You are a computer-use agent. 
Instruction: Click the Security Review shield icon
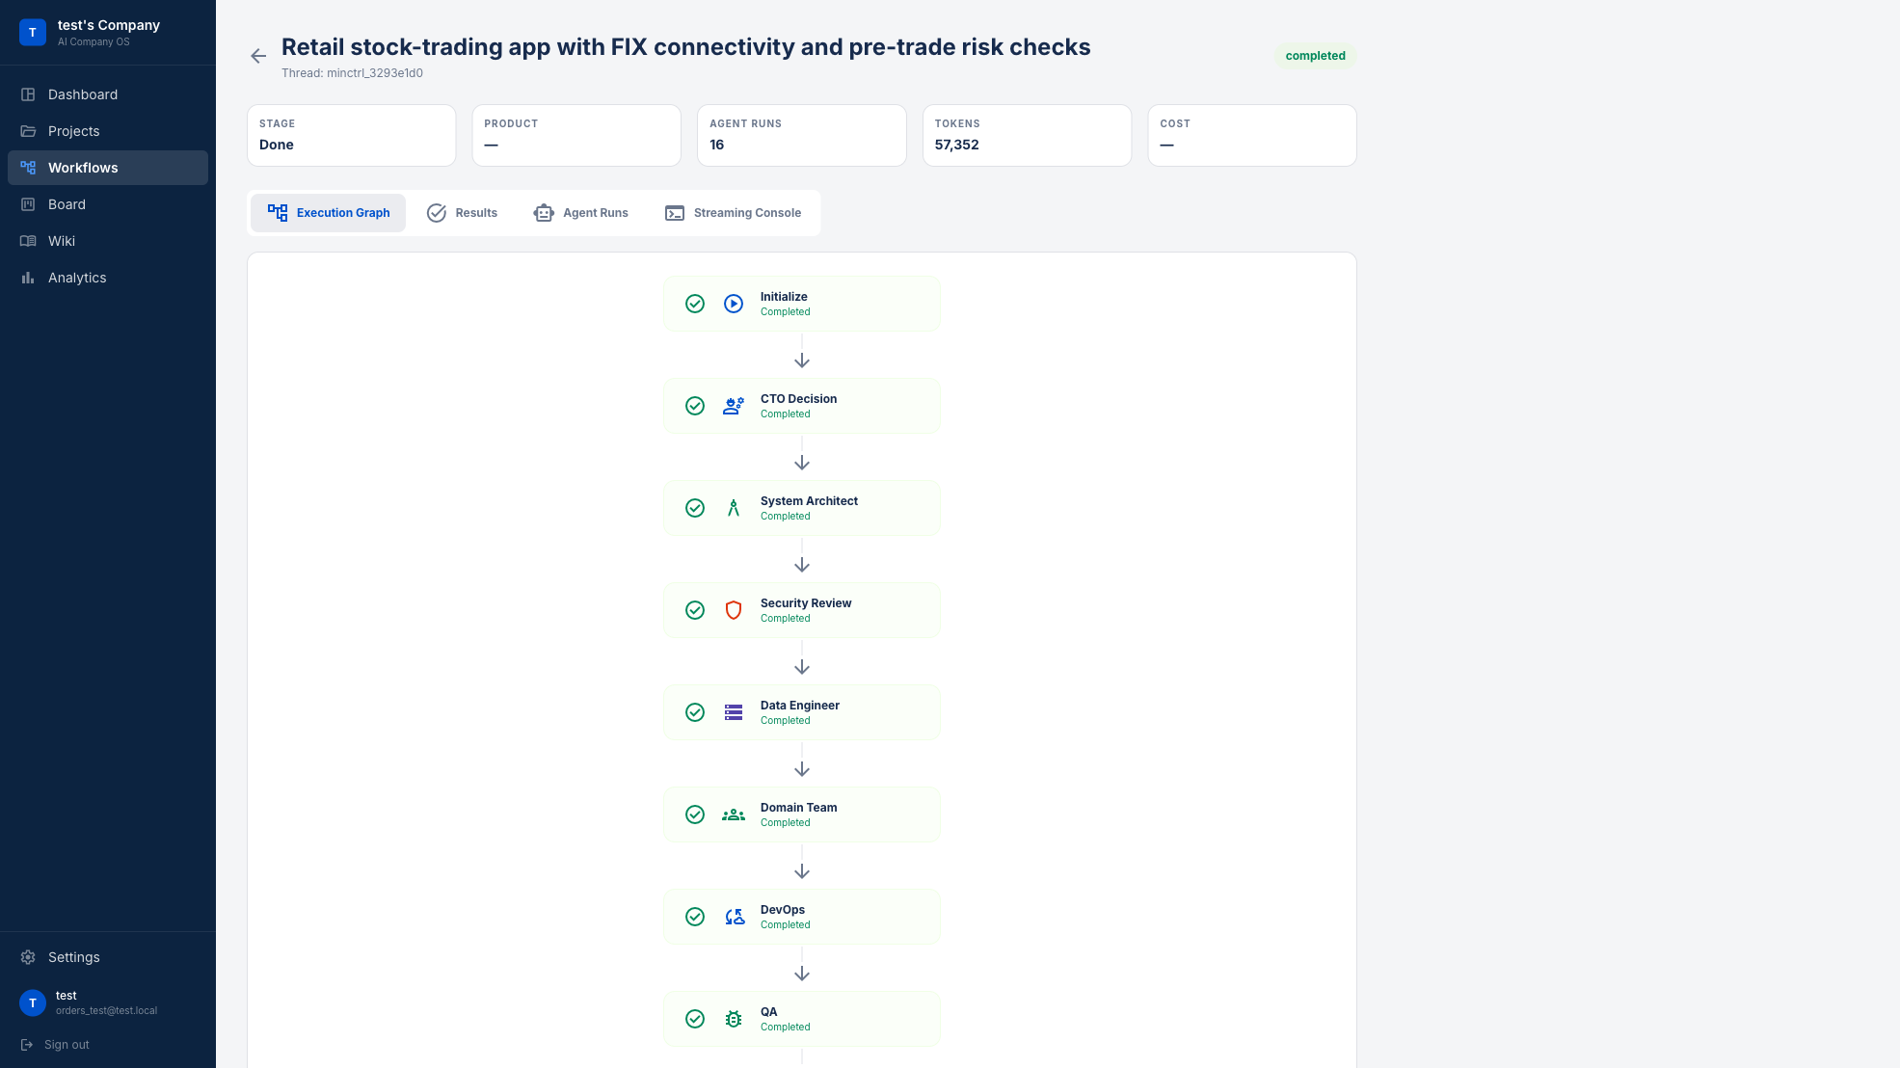point(734,610)
